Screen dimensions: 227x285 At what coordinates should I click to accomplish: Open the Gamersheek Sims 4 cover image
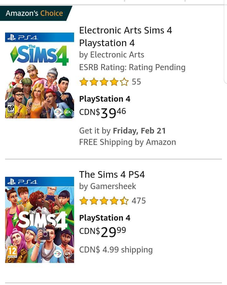(39, 220)
